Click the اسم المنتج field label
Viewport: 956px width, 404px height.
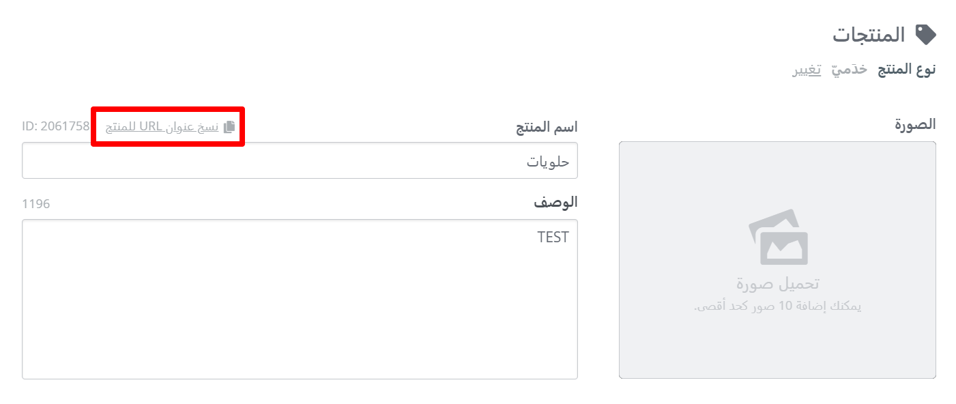(545, 127)
